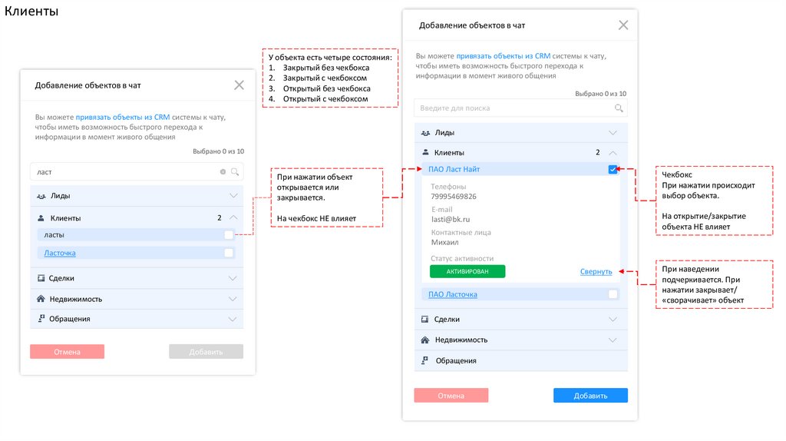
Task: Click the blue 'Добавить' button
Action: (590, 396)
